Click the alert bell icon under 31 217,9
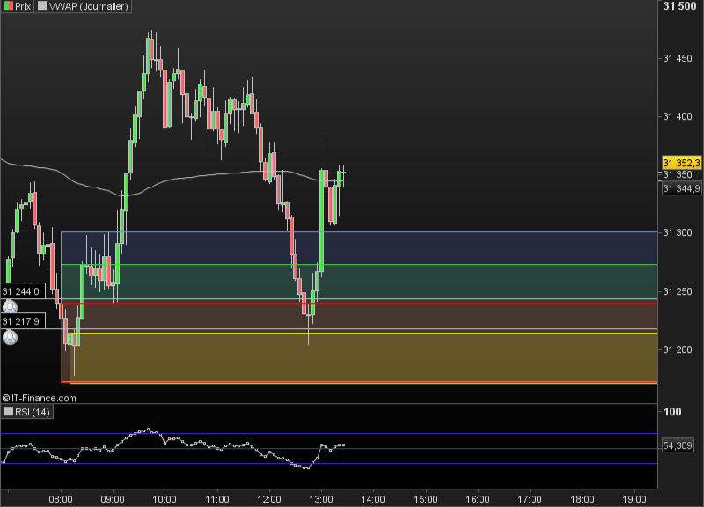This screenshot has height=507, width=704. click(x=10, y=337)
